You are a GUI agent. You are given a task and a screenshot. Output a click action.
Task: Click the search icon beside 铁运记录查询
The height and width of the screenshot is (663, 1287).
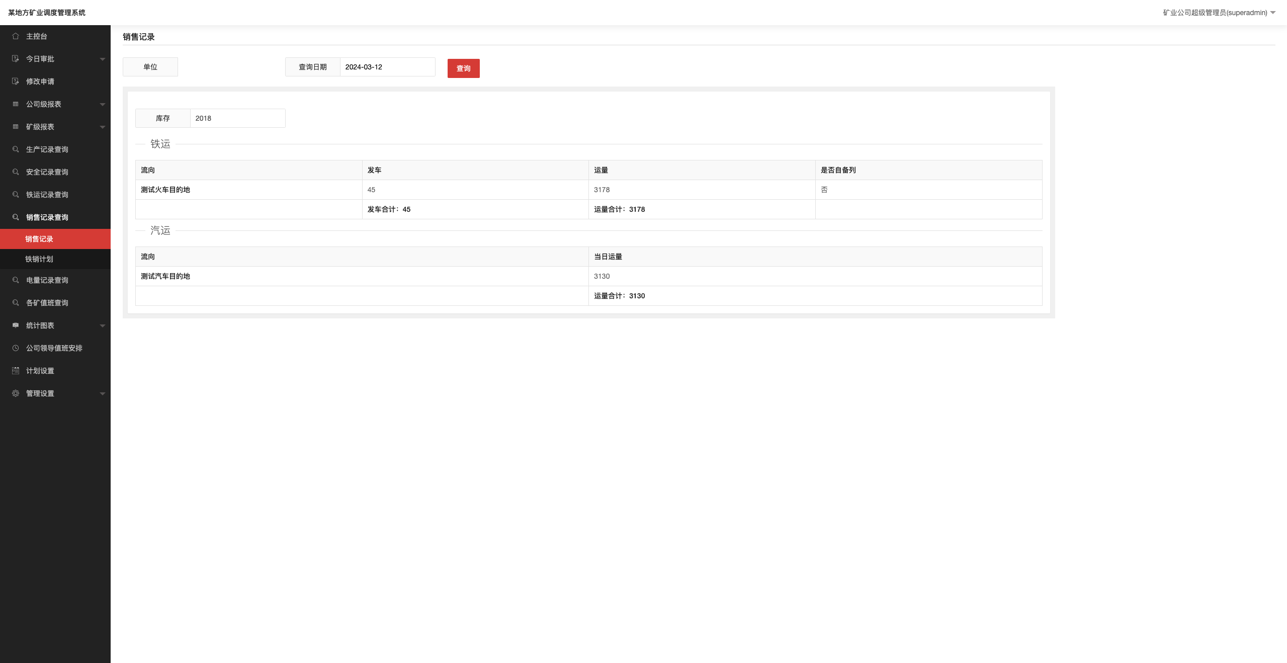[16, 195]
